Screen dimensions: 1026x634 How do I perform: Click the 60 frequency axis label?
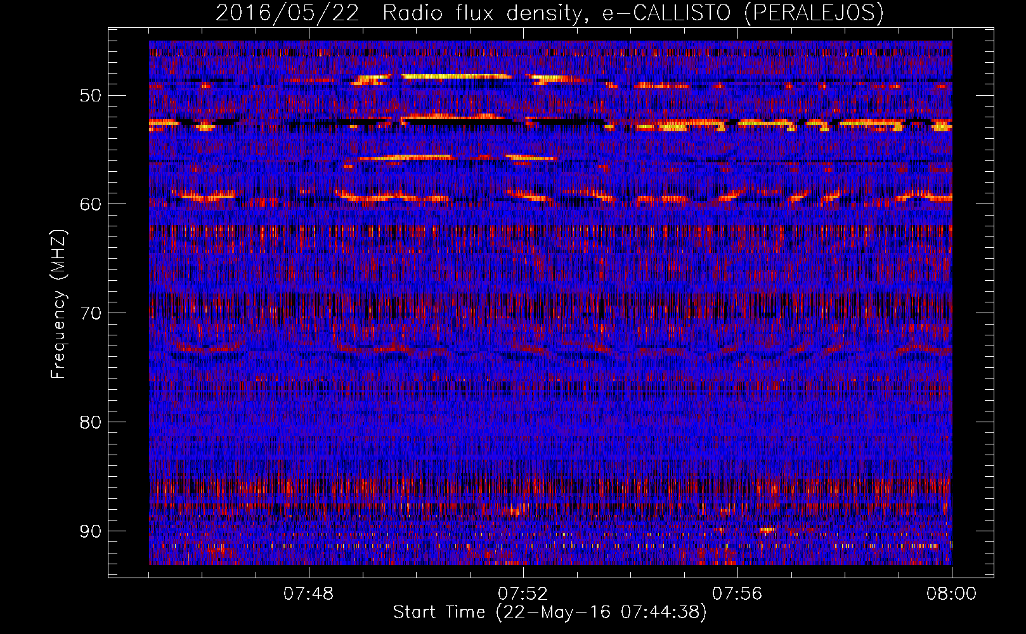coord(90,204)
